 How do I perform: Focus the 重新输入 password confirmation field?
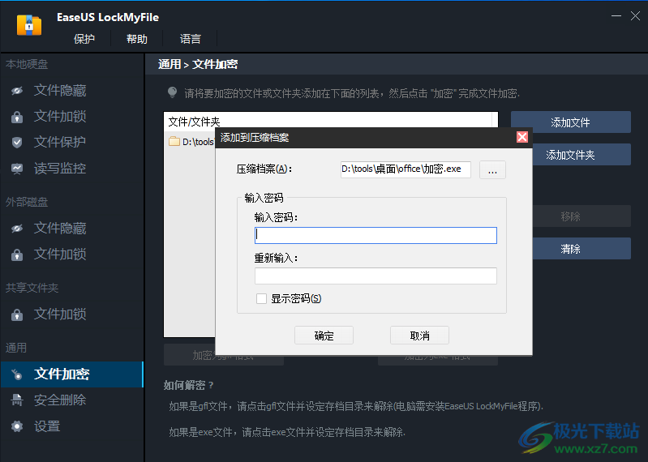(375, 276)
